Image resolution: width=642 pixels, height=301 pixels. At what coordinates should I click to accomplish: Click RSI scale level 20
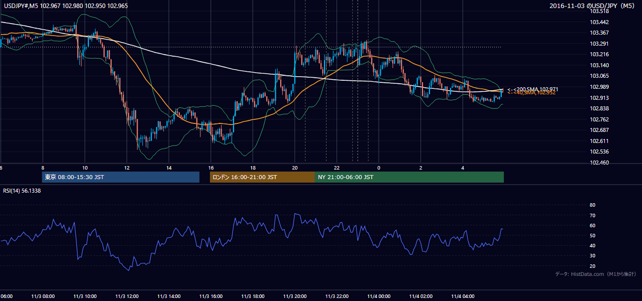coord(592,266)
